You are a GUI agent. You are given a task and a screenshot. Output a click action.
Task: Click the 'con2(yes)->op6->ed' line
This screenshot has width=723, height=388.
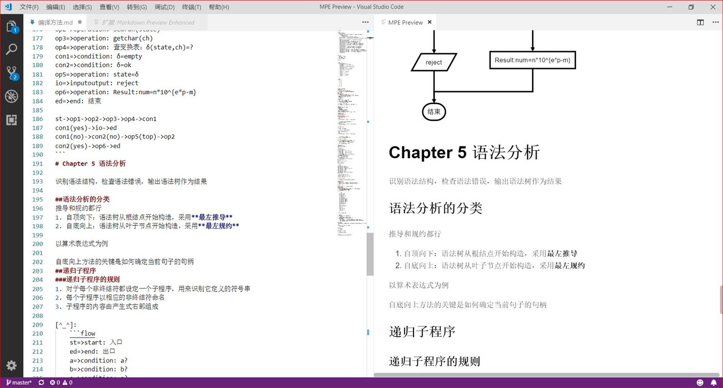(x=88, y=146)
